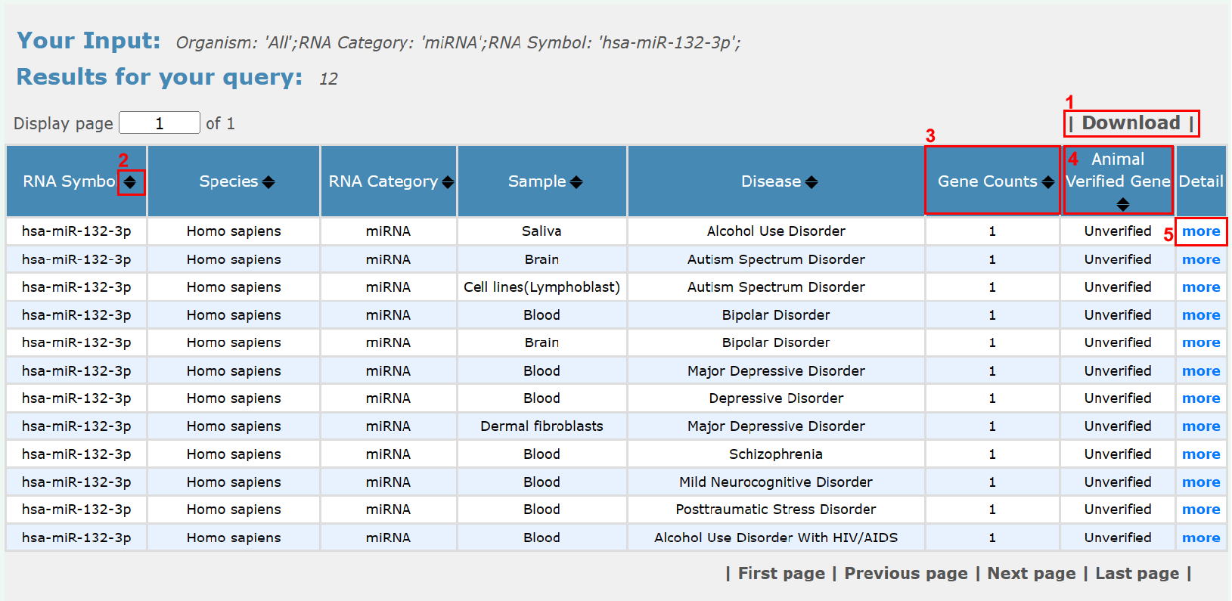
Task: Sort by RNA Category using arrow icon
Action: 448,182
